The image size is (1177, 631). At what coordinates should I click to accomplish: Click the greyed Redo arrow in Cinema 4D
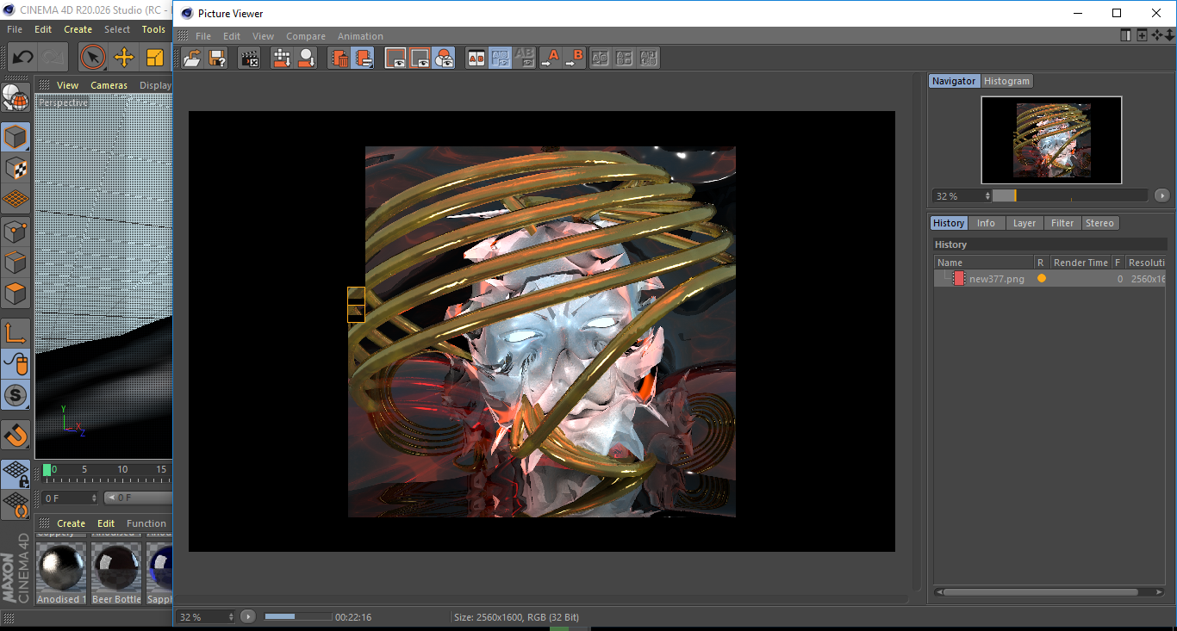pyautogui.click(x=53, y=58)
